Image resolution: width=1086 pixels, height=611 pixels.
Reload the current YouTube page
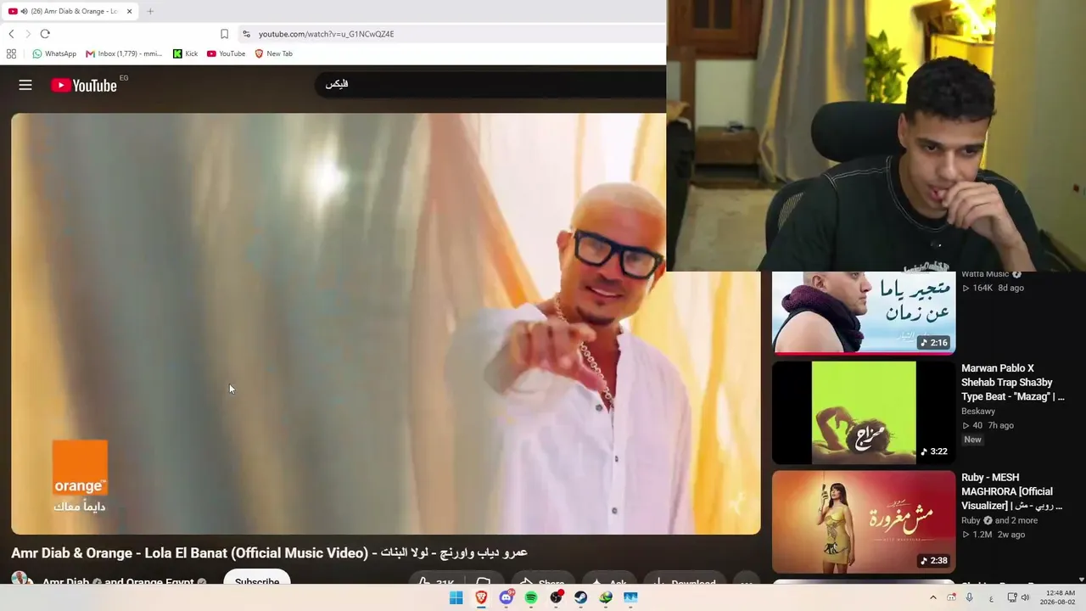click(x=45, y=34)
